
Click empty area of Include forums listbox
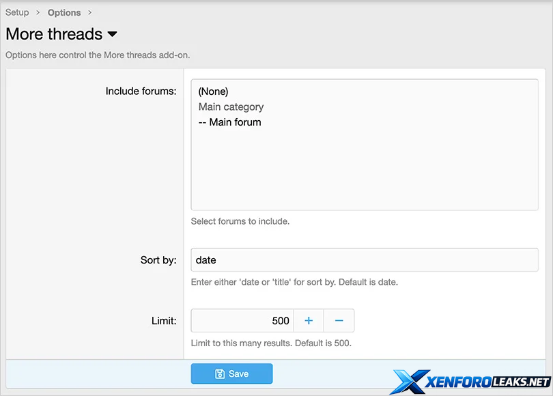click(x=364, y=171)
